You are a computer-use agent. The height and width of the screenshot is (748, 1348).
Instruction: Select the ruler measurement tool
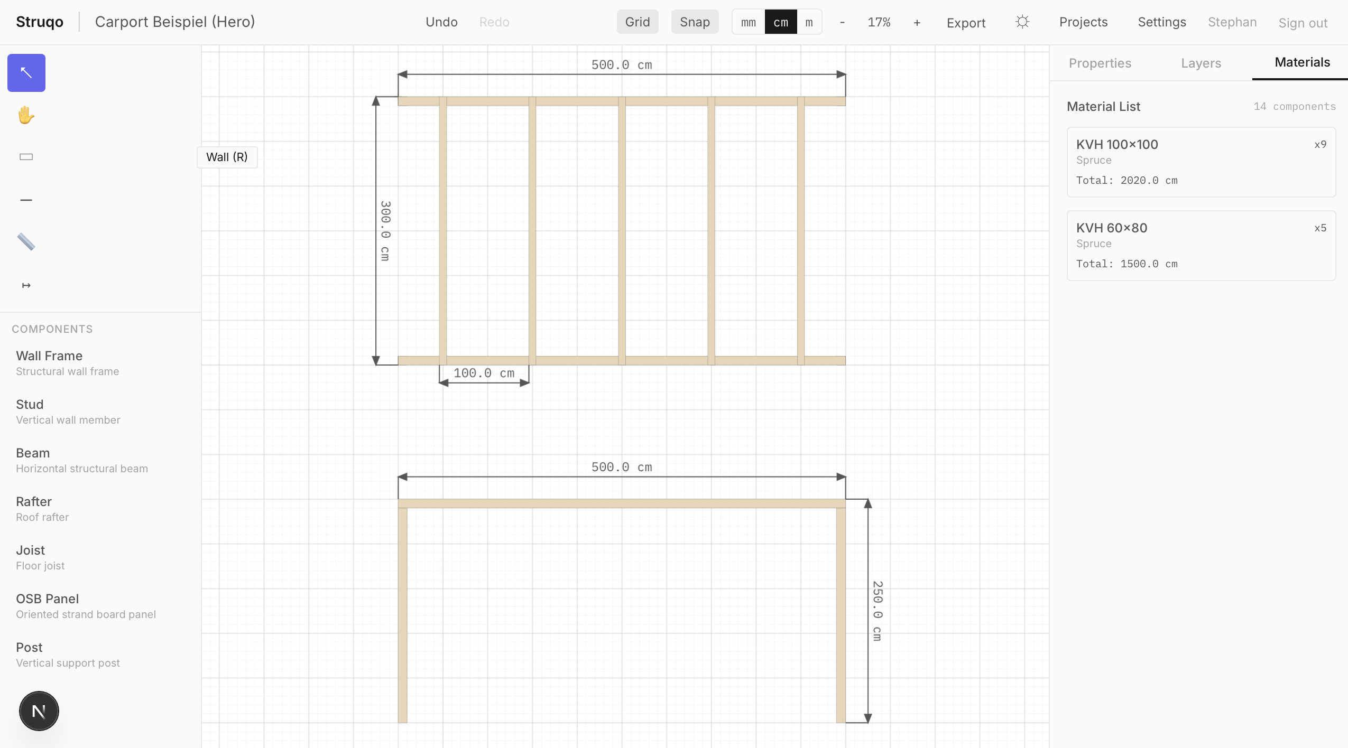[x=25, y=242]
